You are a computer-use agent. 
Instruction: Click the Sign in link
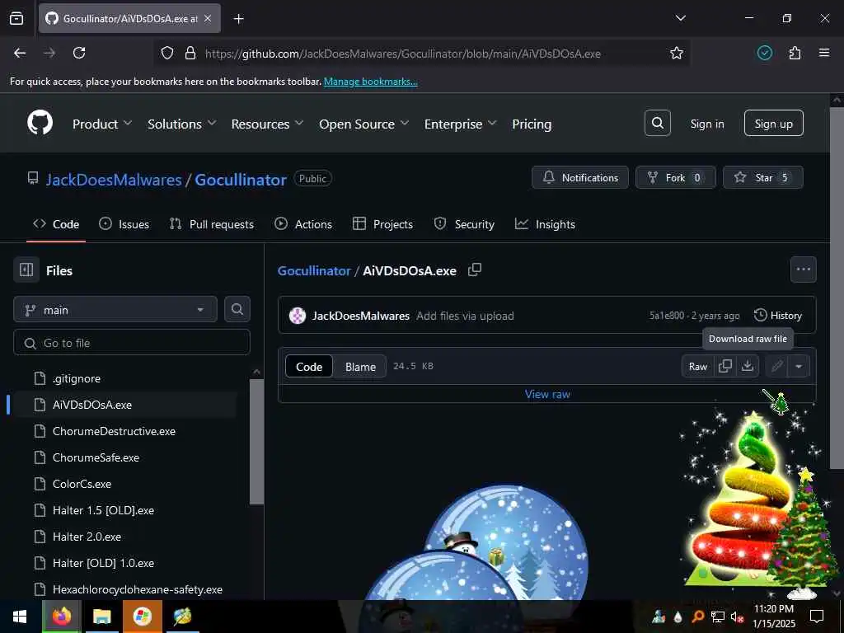click(x=706, y=124)
